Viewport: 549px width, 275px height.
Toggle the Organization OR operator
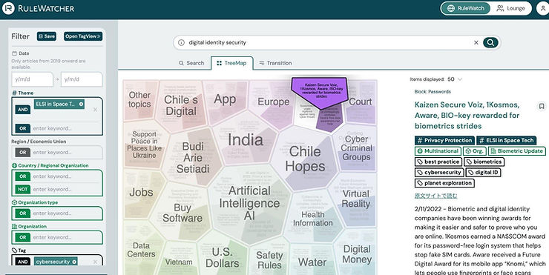[23, 237]
